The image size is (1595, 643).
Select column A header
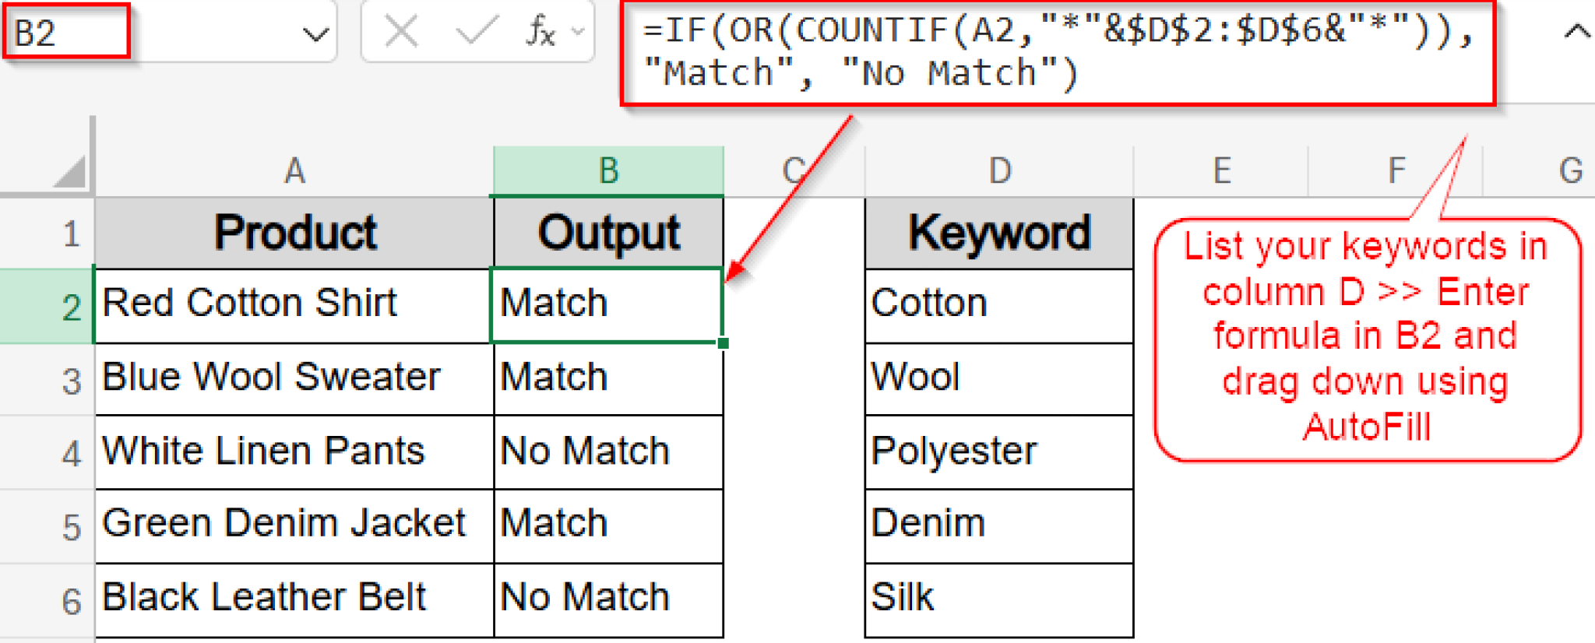click(294, 170)
